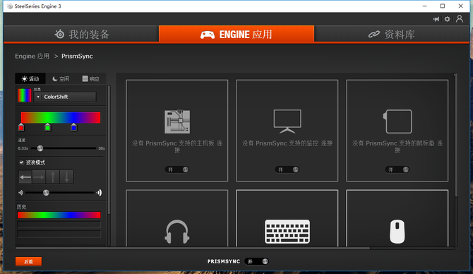Click the motherboard not connected message
Screen dimensions: 473x274
177,146
